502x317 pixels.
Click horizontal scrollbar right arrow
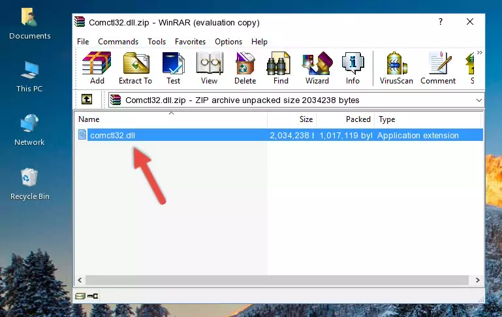pos(477,280)
